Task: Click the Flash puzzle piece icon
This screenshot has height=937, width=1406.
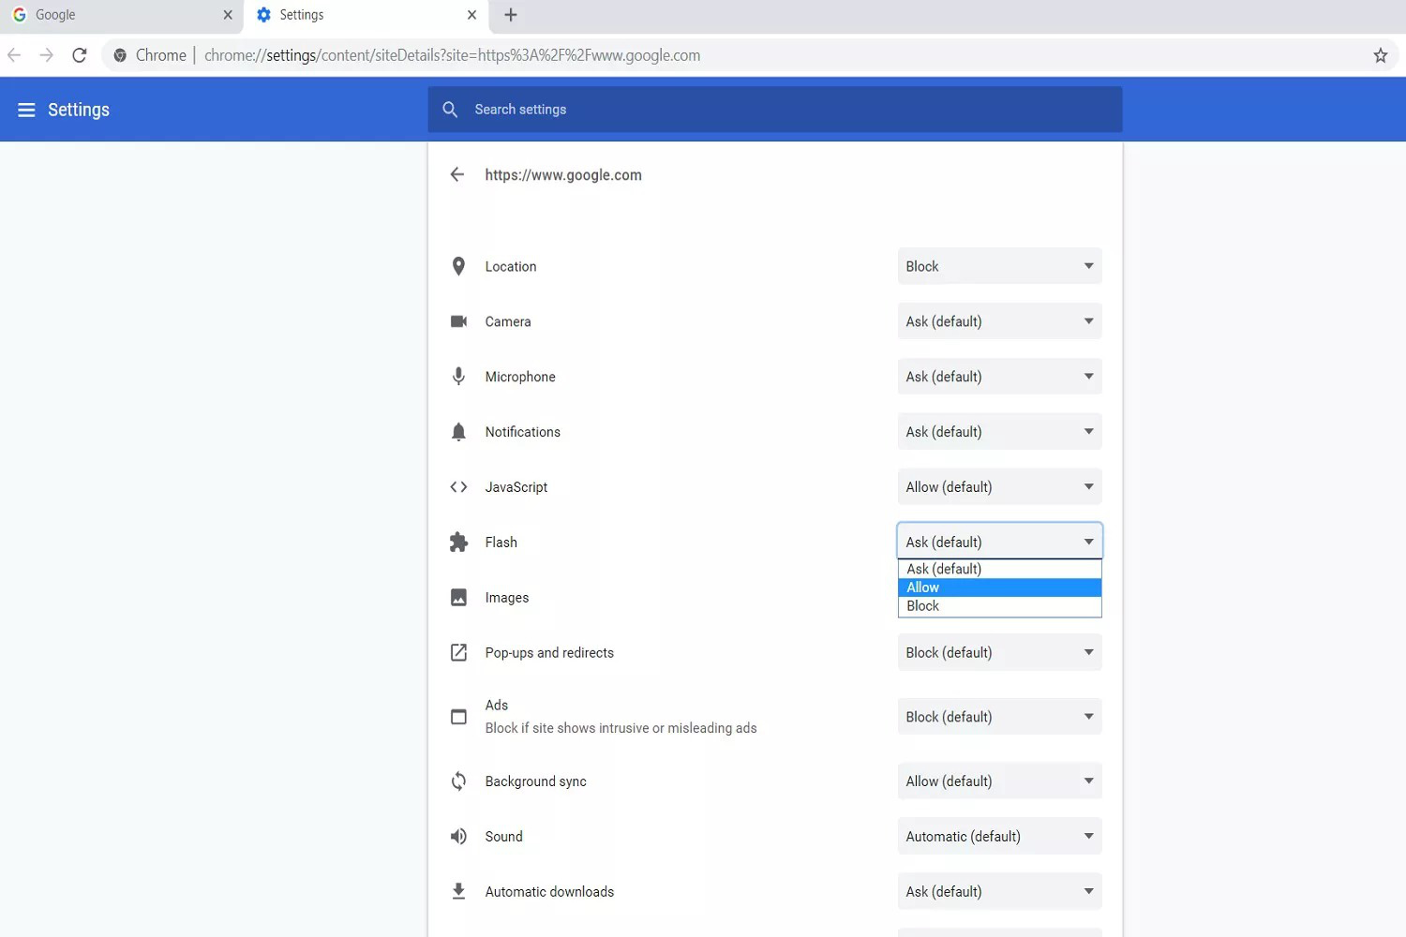Action: click(x=458, y=543)
